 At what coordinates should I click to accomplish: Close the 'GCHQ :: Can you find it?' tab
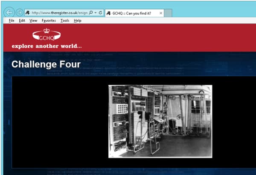coord(161,13)
